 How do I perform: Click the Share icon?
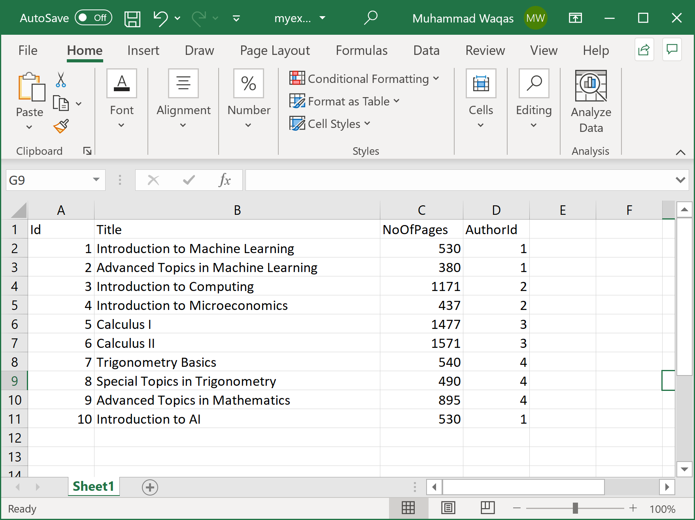[644, 50]
